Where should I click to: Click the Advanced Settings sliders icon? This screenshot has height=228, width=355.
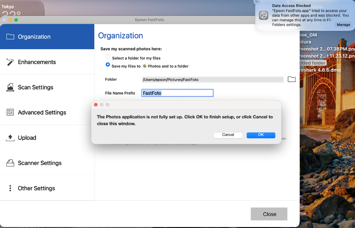tap(10, 112)
